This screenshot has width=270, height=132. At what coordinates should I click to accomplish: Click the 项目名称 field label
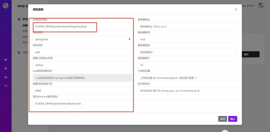[38, 45]
